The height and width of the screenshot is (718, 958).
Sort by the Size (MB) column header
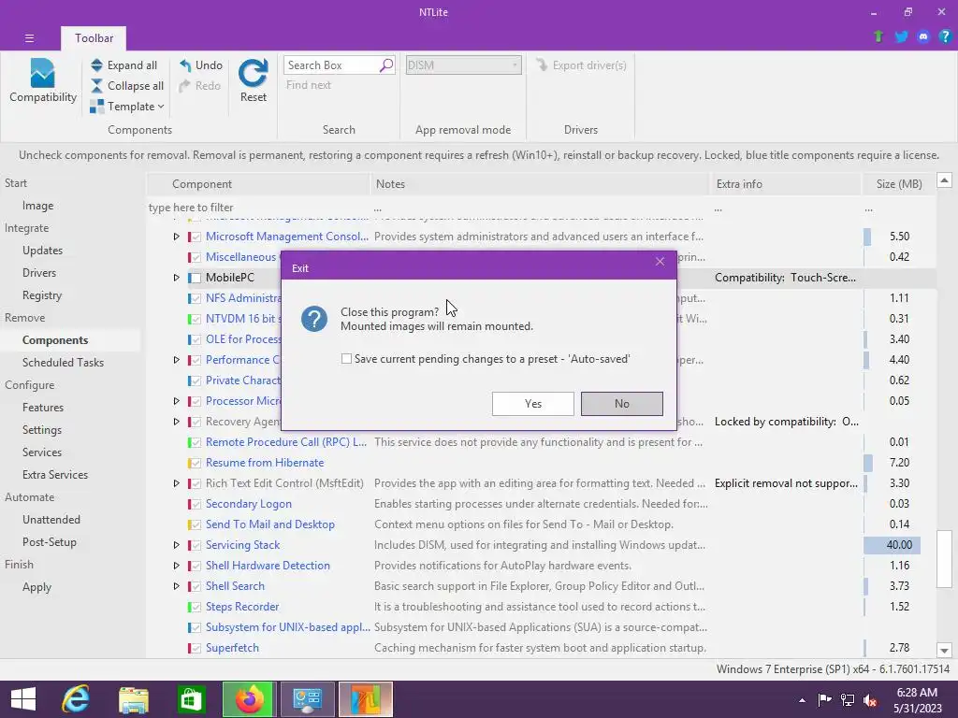pos(898,184)
